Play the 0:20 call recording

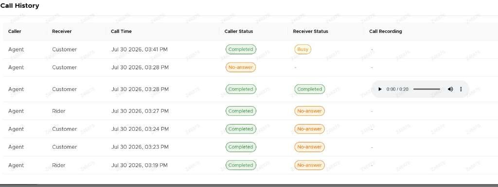tap(380, 89)
